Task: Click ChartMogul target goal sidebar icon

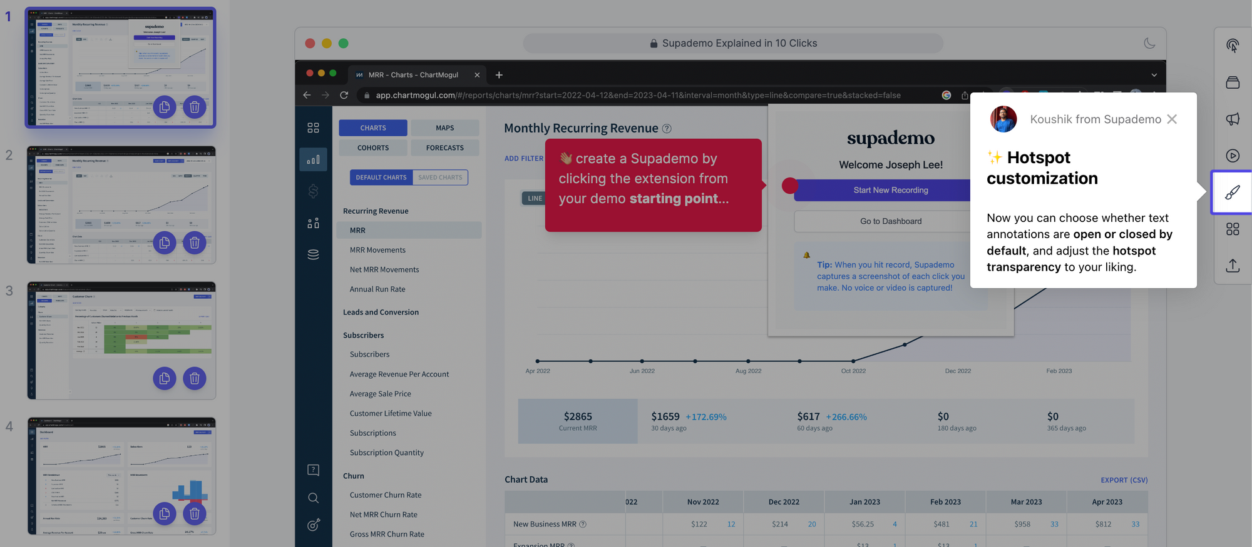Action: 313,525
